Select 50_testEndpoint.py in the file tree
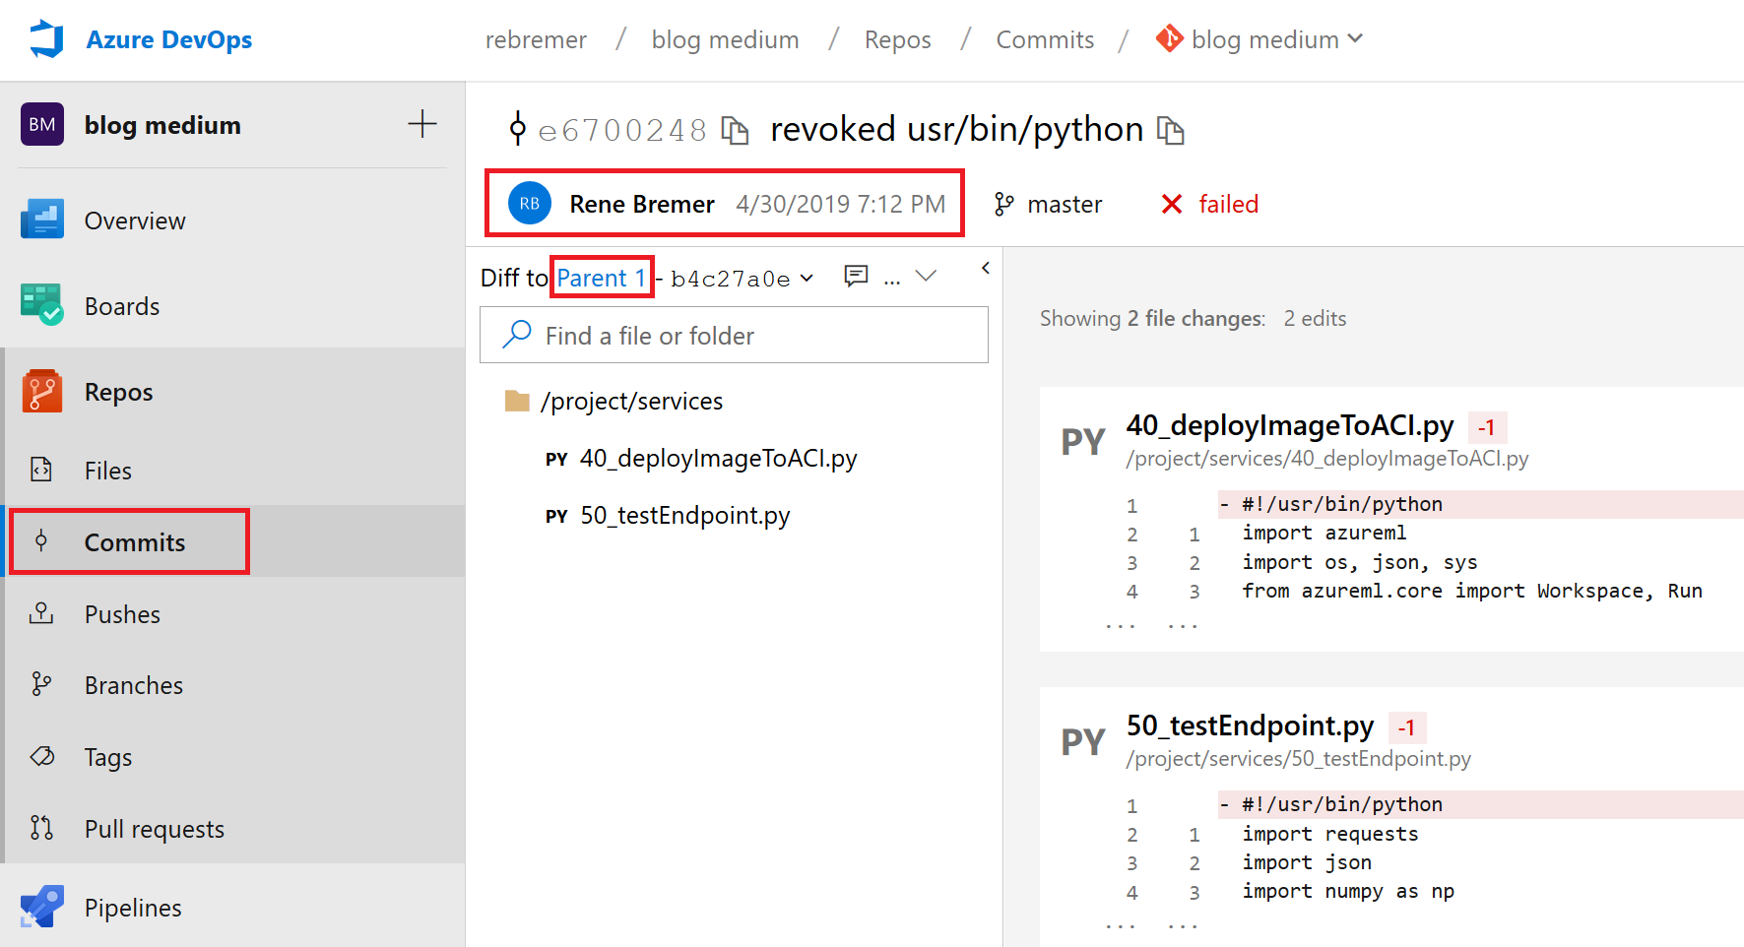This screenshot has height=947, width=1744. click(684, 515)
